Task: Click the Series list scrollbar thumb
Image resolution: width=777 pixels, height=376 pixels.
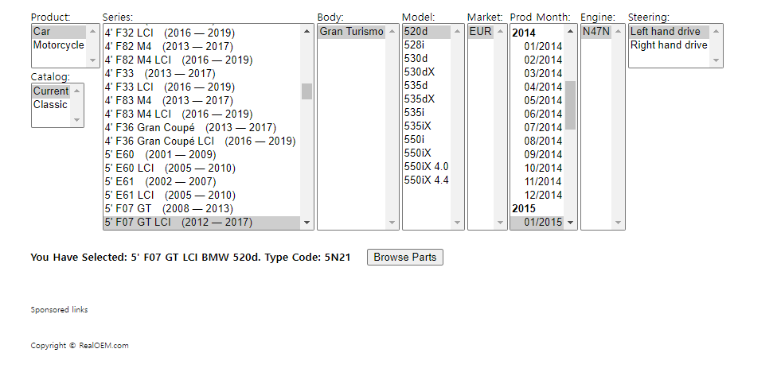Action: tap(307, 91)
